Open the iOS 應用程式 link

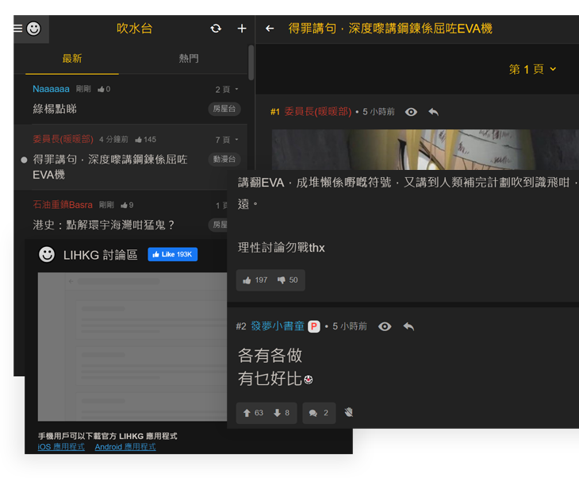tap(61, 447)
